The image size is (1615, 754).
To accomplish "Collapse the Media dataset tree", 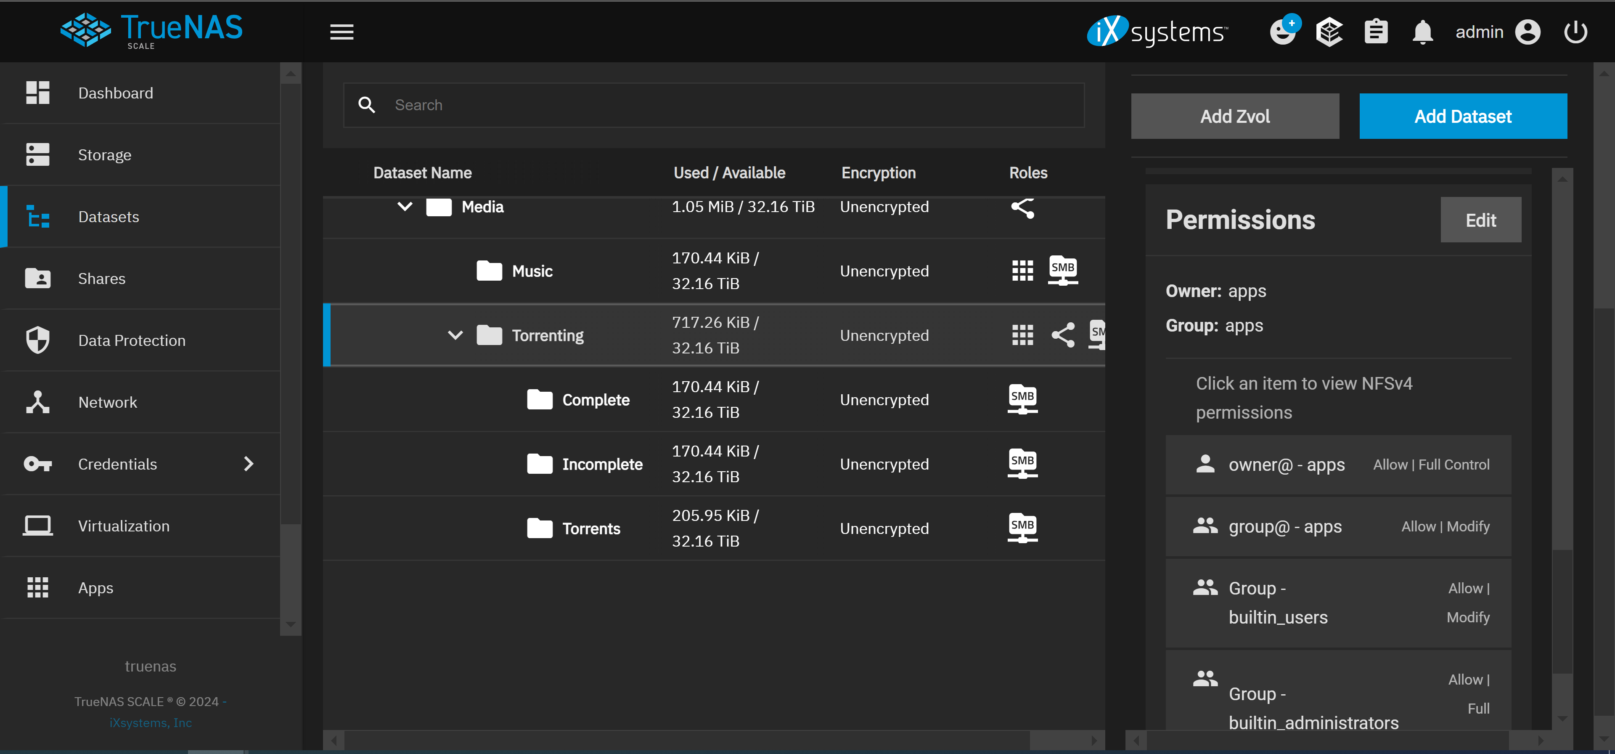I will (x=404, y=206).
